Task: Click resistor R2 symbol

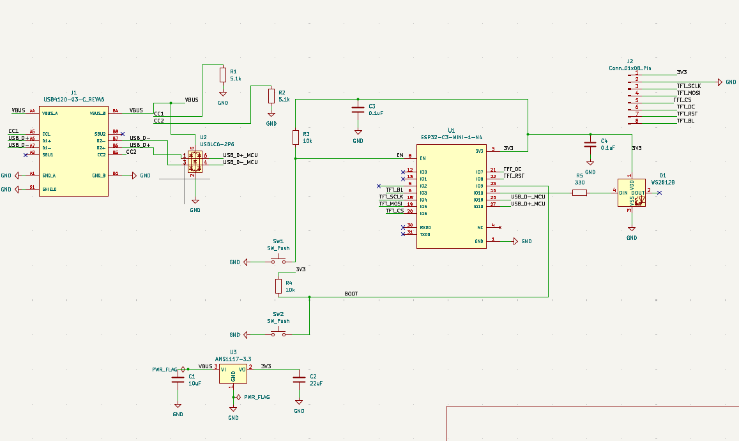Action: point(271,96)
